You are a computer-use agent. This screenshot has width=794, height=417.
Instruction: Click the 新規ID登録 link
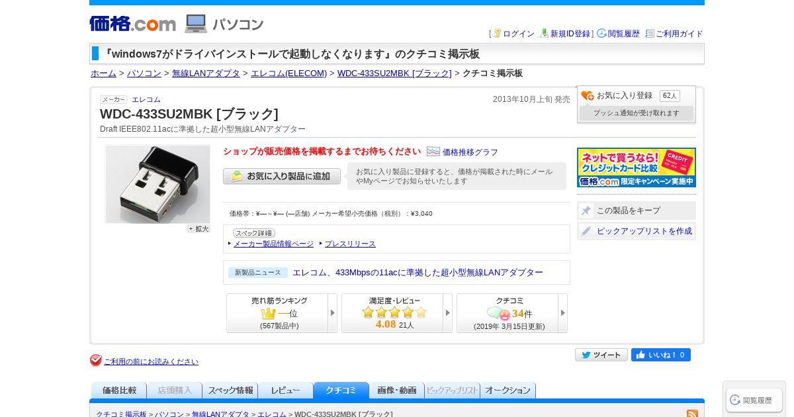tap(570, 34)
